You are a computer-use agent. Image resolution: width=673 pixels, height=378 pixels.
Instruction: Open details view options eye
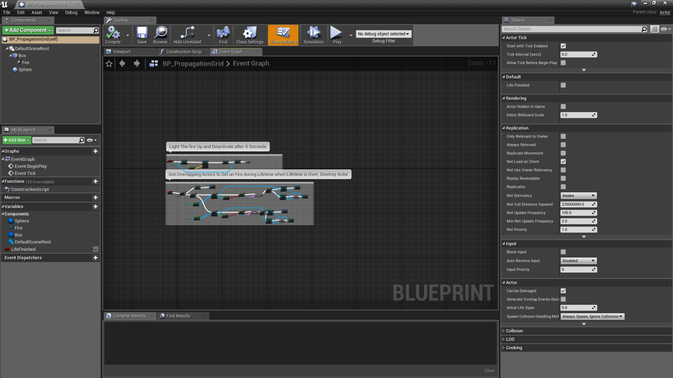point(665,29)
